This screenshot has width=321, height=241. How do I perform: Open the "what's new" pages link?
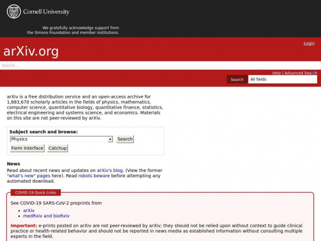[28, 176]
